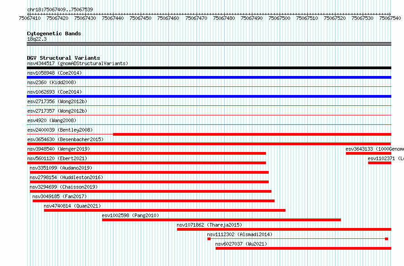The height and width of the screenshot is (266, 404).
Task: Click the 18q22.3 band label
Action: tap(37, 39)
